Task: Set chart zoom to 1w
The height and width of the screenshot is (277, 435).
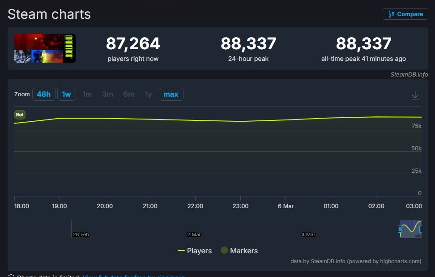Action: [67, 94]
